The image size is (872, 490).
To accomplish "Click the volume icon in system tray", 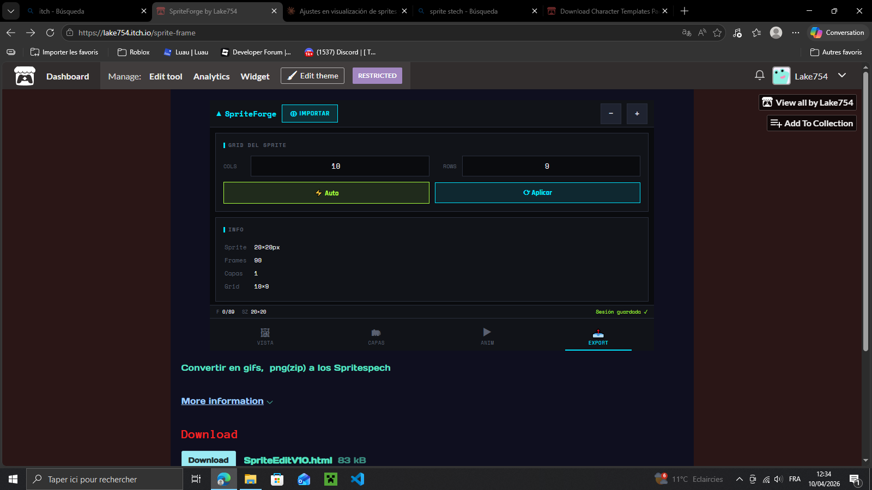I will 778,479.
